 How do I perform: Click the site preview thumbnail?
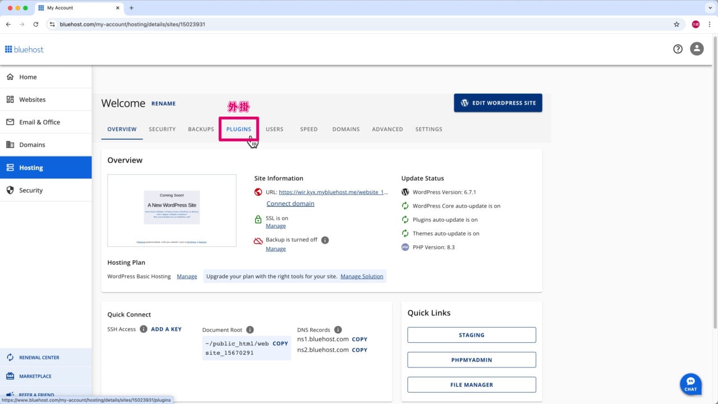click(x=172, y=210)
